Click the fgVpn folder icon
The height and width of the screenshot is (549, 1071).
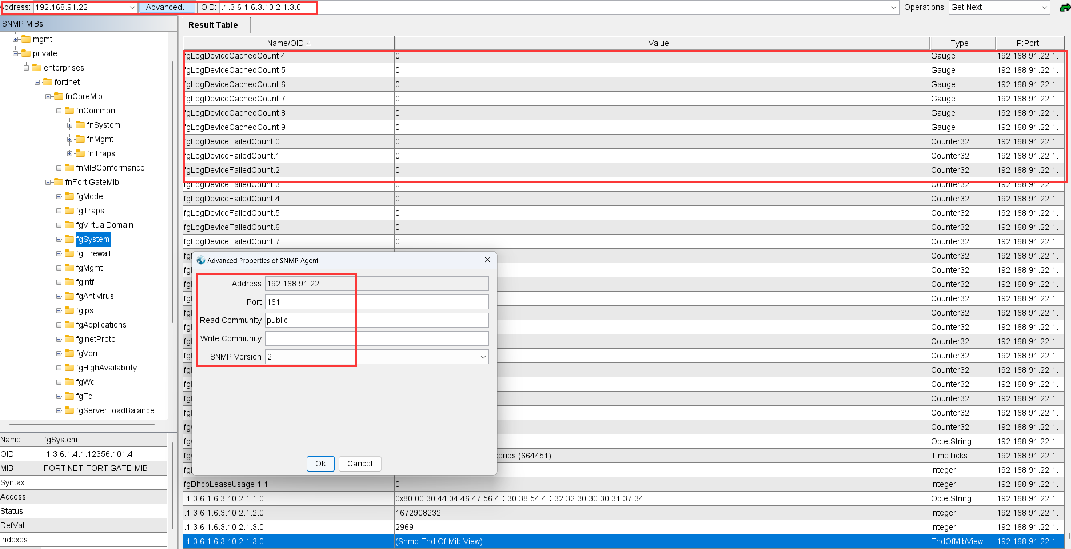(69, 353)
